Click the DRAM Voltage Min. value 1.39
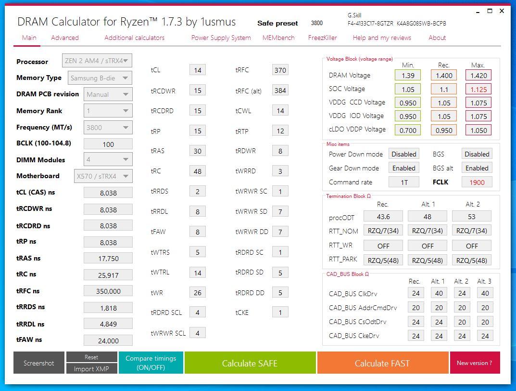 pyautogui.click(x=408, y=76)
